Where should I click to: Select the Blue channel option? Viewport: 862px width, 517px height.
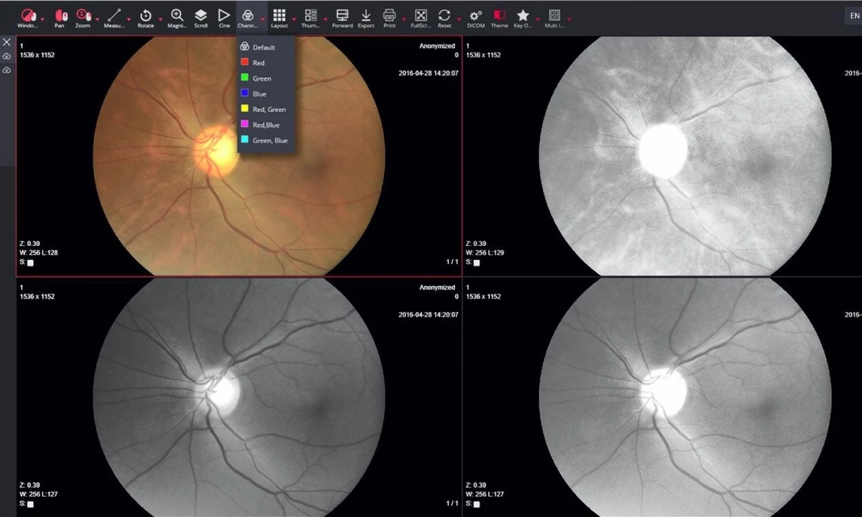266,94
